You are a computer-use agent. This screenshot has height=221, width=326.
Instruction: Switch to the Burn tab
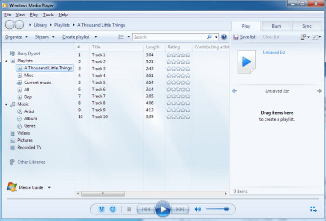[x=276, y=26]
